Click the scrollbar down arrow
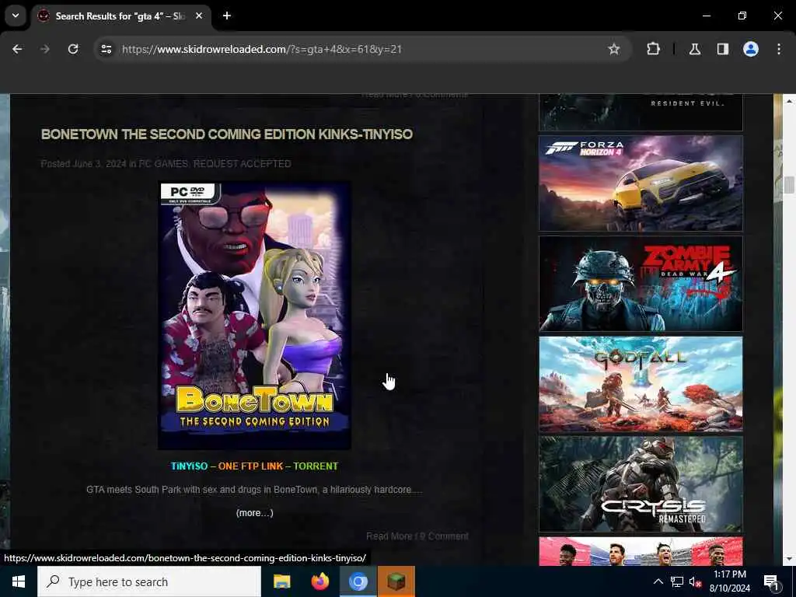Screen dimensions: 796x597 tap(788, 559)
